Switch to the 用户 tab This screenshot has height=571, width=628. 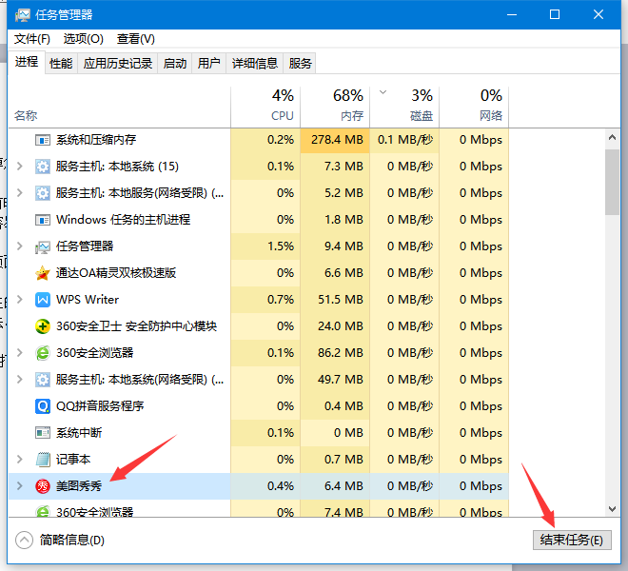pyautogui.click(x=209, y=64)
